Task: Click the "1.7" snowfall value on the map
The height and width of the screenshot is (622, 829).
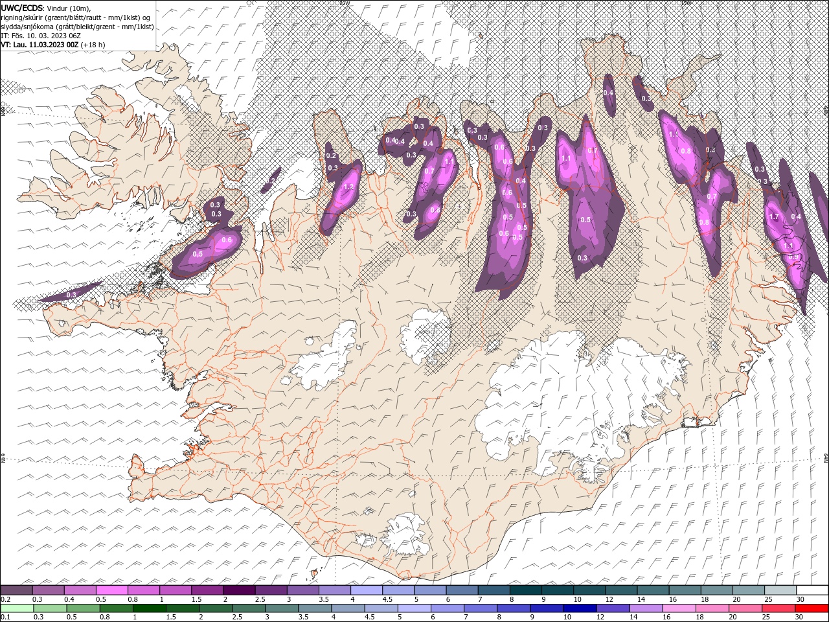Action: [x=773, y=216]
